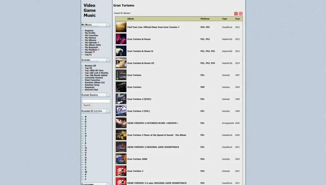Browse All albums

90,66
